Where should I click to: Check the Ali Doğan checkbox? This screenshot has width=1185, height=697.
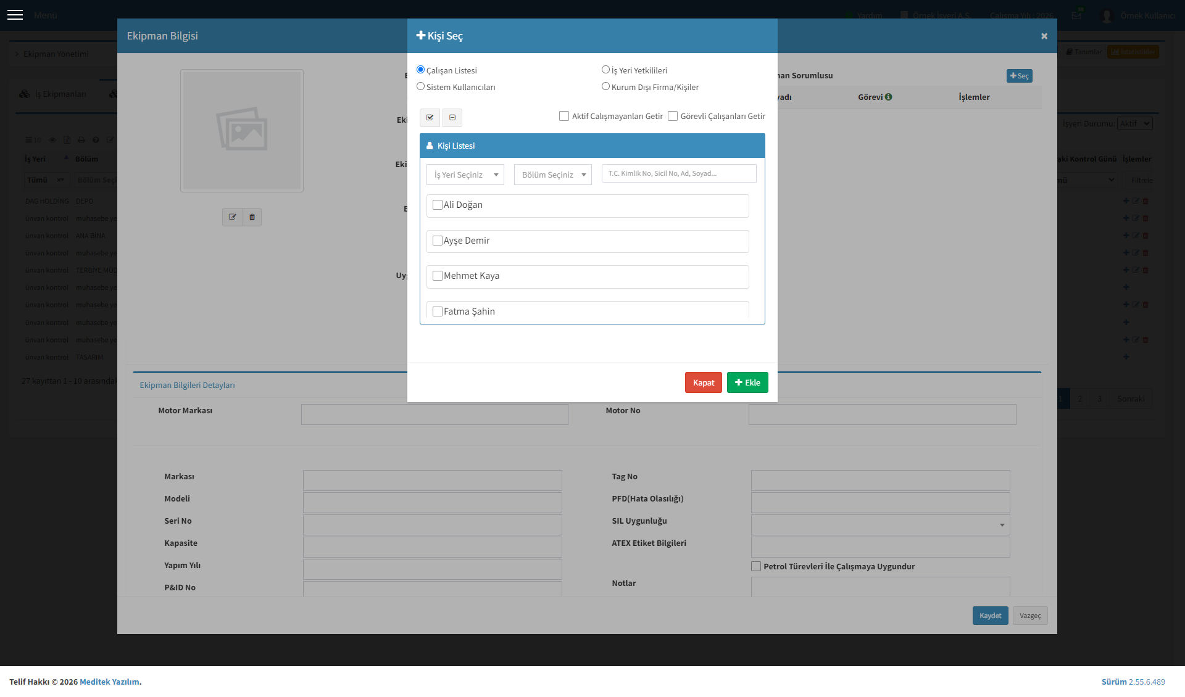[x=438, y=205]
